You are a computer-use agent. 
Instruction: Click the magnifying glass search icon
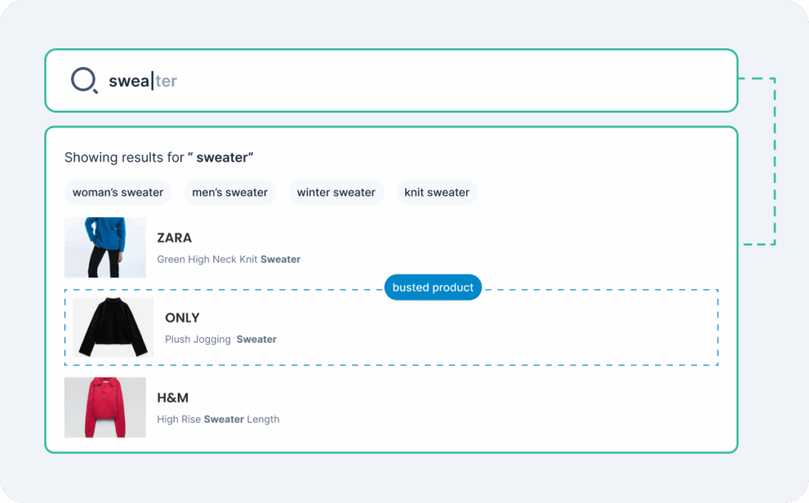tap(84, 81)
